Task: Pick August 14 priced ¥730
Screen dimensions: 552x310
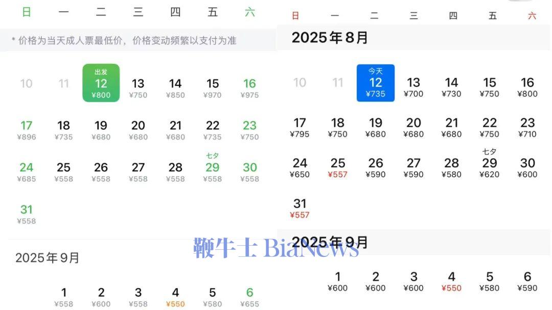Action: (451, 87)
